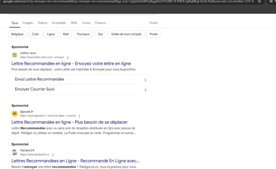
Task: Open the Envoi Lettre Recommandée sitelink
Action: pos(39,79)
